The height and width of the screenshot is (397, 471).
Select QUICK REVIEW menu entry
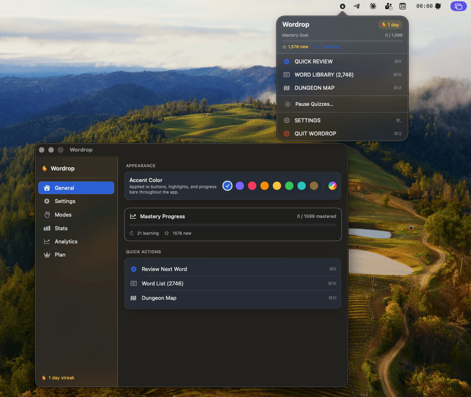pyautogui.click(x=342, y=61)
